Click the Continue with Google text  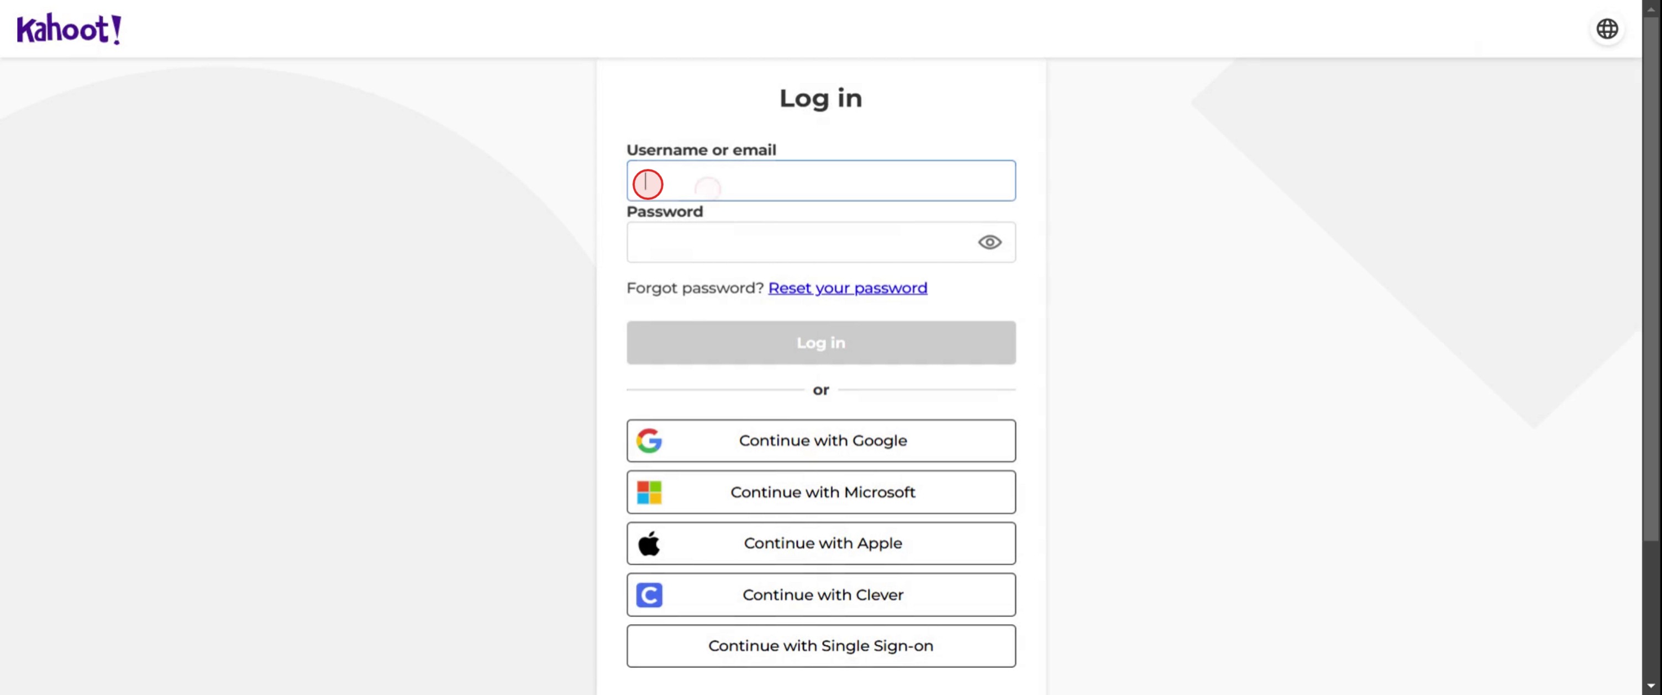pos(823,441)
